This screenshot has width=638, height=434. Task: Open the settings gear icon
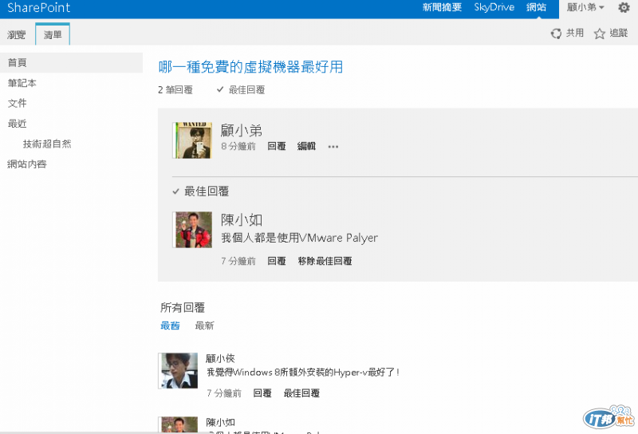(624, 7)
